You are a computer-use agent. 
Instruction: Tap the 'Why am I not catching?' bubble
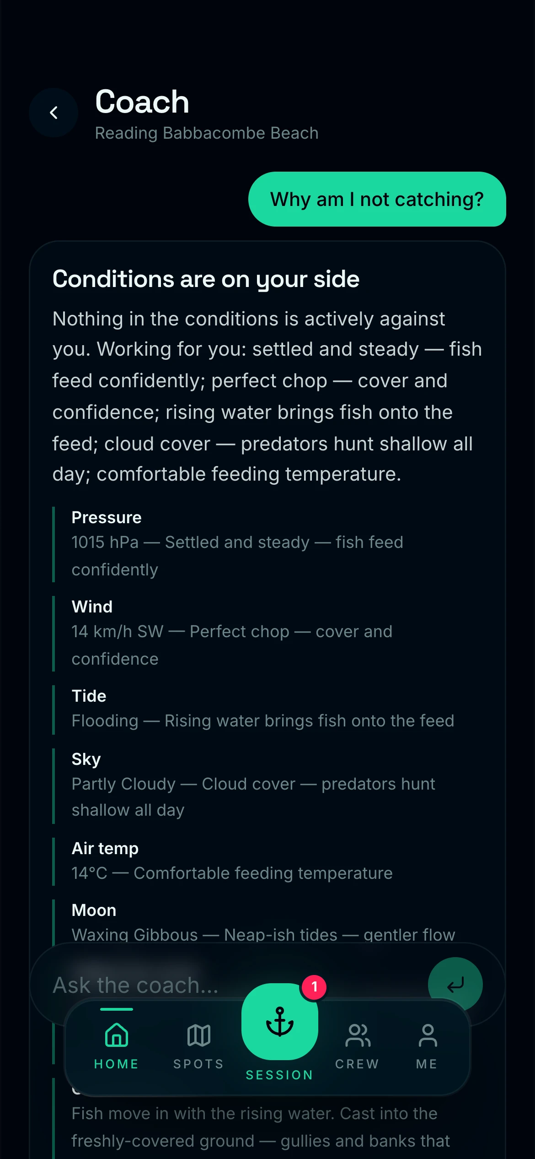click(377, 199)
